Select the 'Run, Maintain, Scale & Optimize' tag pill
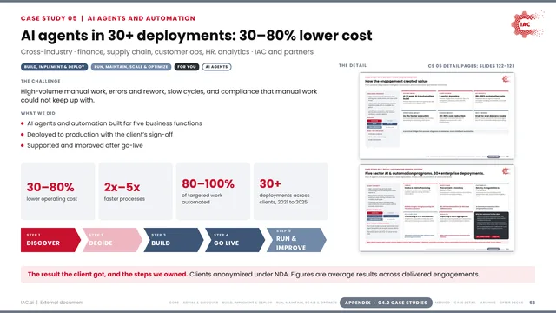This screenshot has height=313, width=556. [x=131, y=67]
